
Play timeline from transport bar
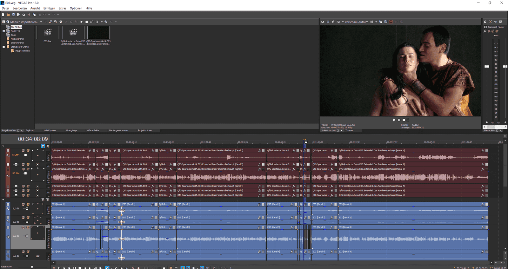pyautogui.click(x=70, y=268)
